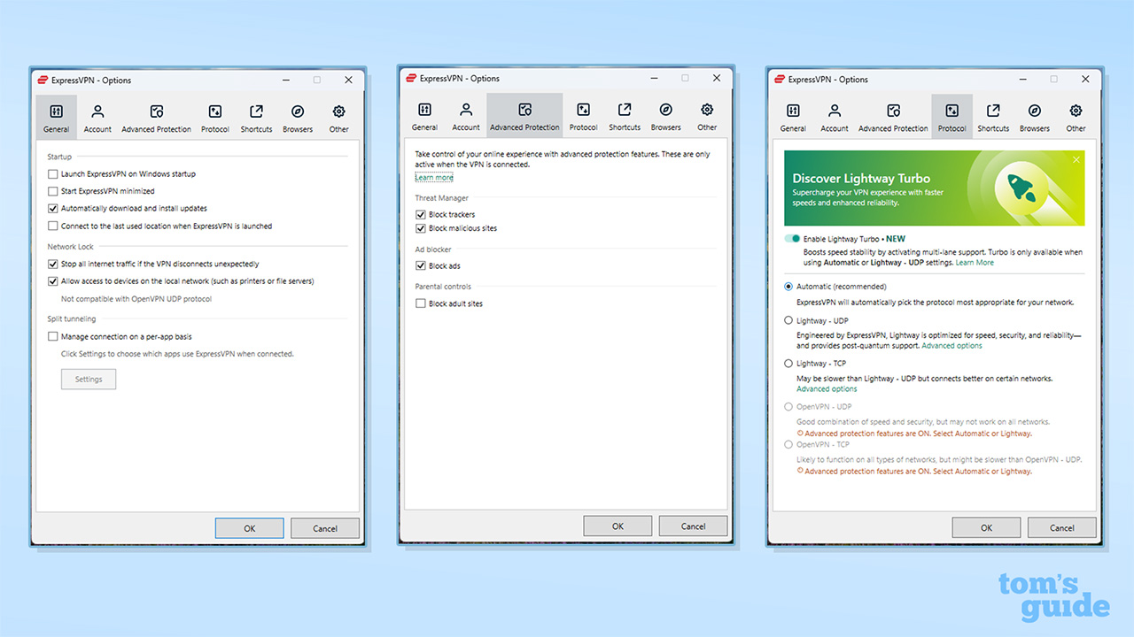Toggle Allow access to local network devices
1134x637 pixels.
click(53, 281)
